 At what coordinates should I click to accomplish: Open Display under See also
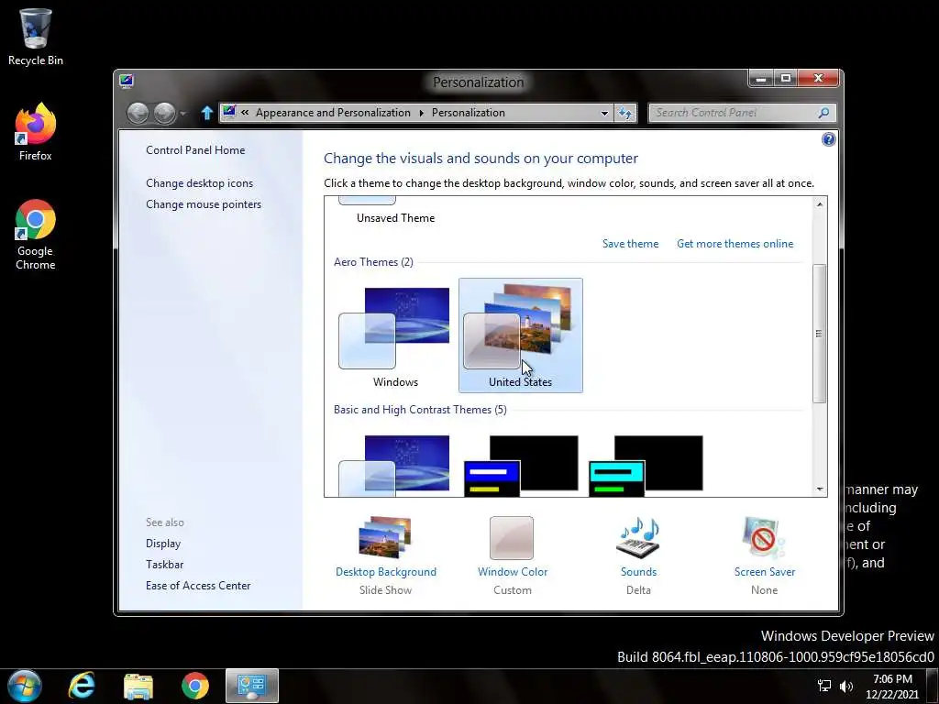[x=163, y=544]
